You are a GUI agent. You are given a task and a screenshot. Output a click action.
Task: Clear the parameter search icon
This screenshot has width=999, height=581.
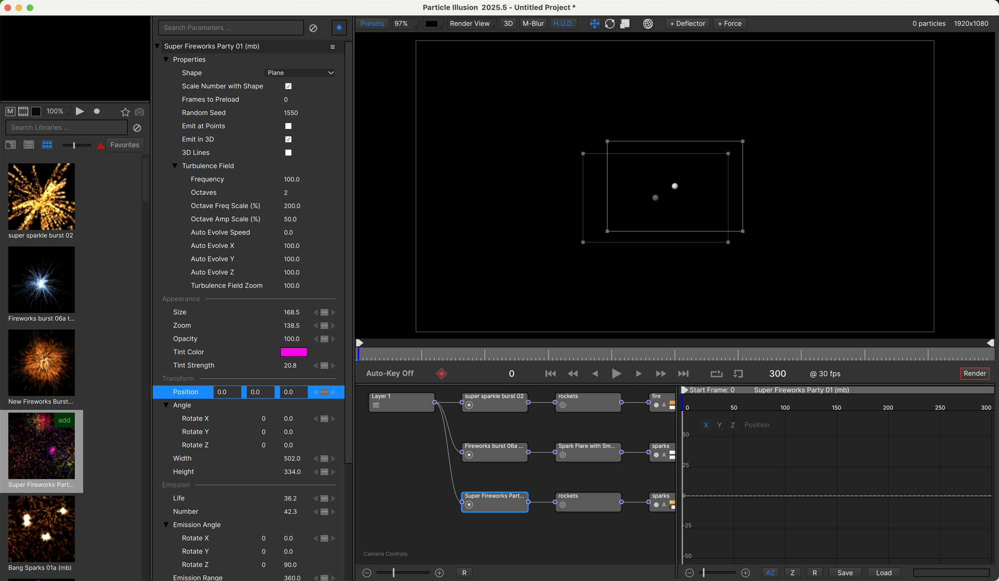(x=313, y=28)
